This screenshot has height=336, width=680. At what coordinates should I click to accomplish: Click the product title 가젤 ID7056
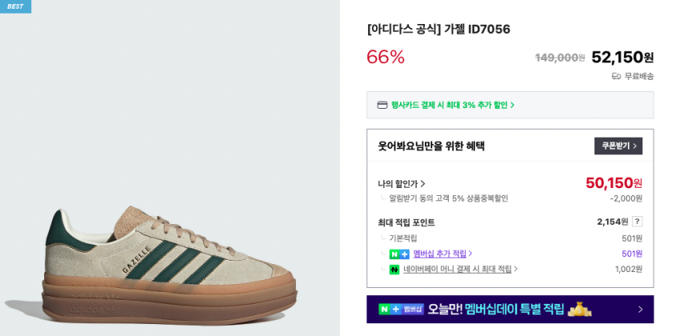(x=438, y=30)
